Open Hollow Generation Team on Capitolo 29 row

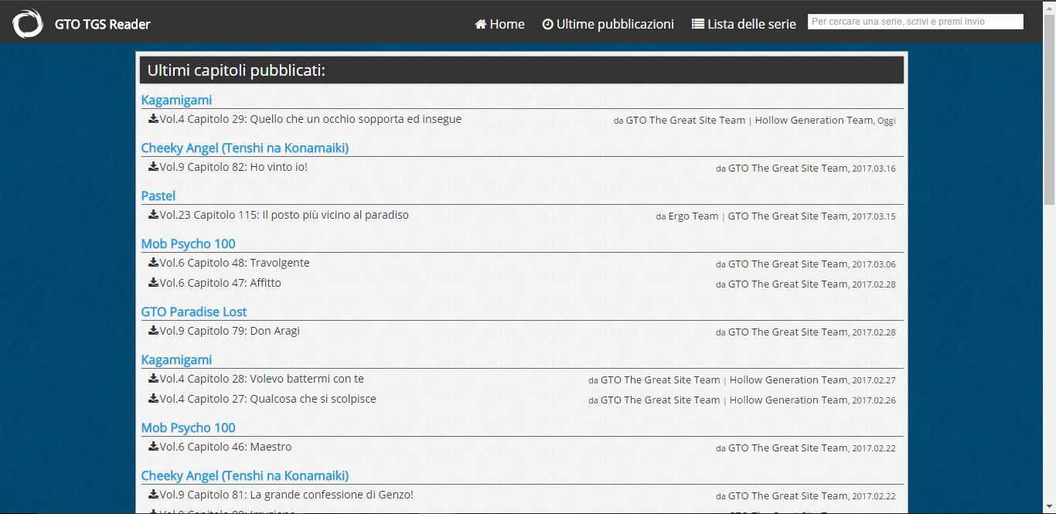click(x=814, y=120)
